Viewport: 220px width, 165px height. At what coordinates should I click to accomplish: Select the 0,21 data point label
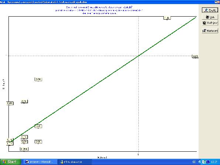[24, 101]
